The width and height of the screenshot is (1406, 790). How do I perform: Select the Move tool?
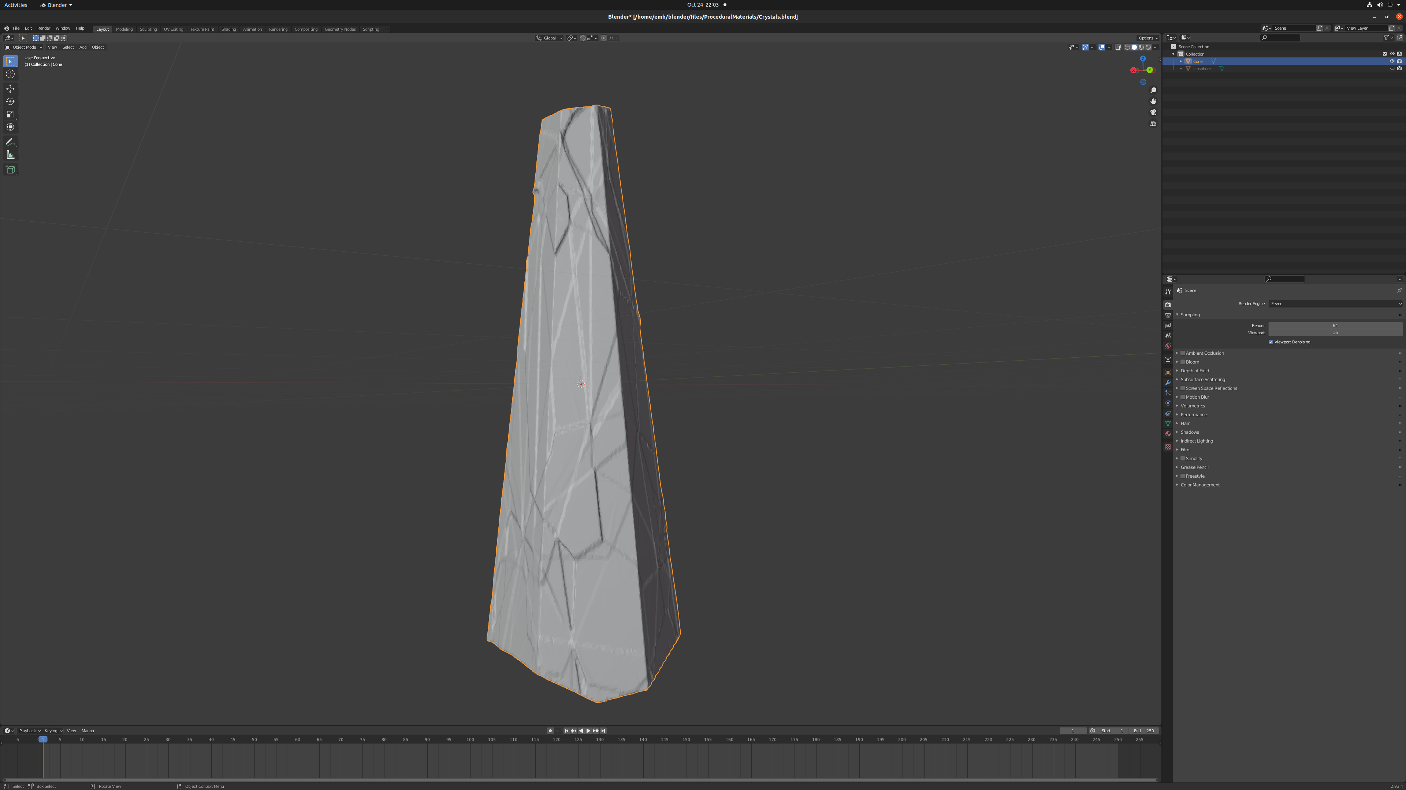(x=10, y=88)
